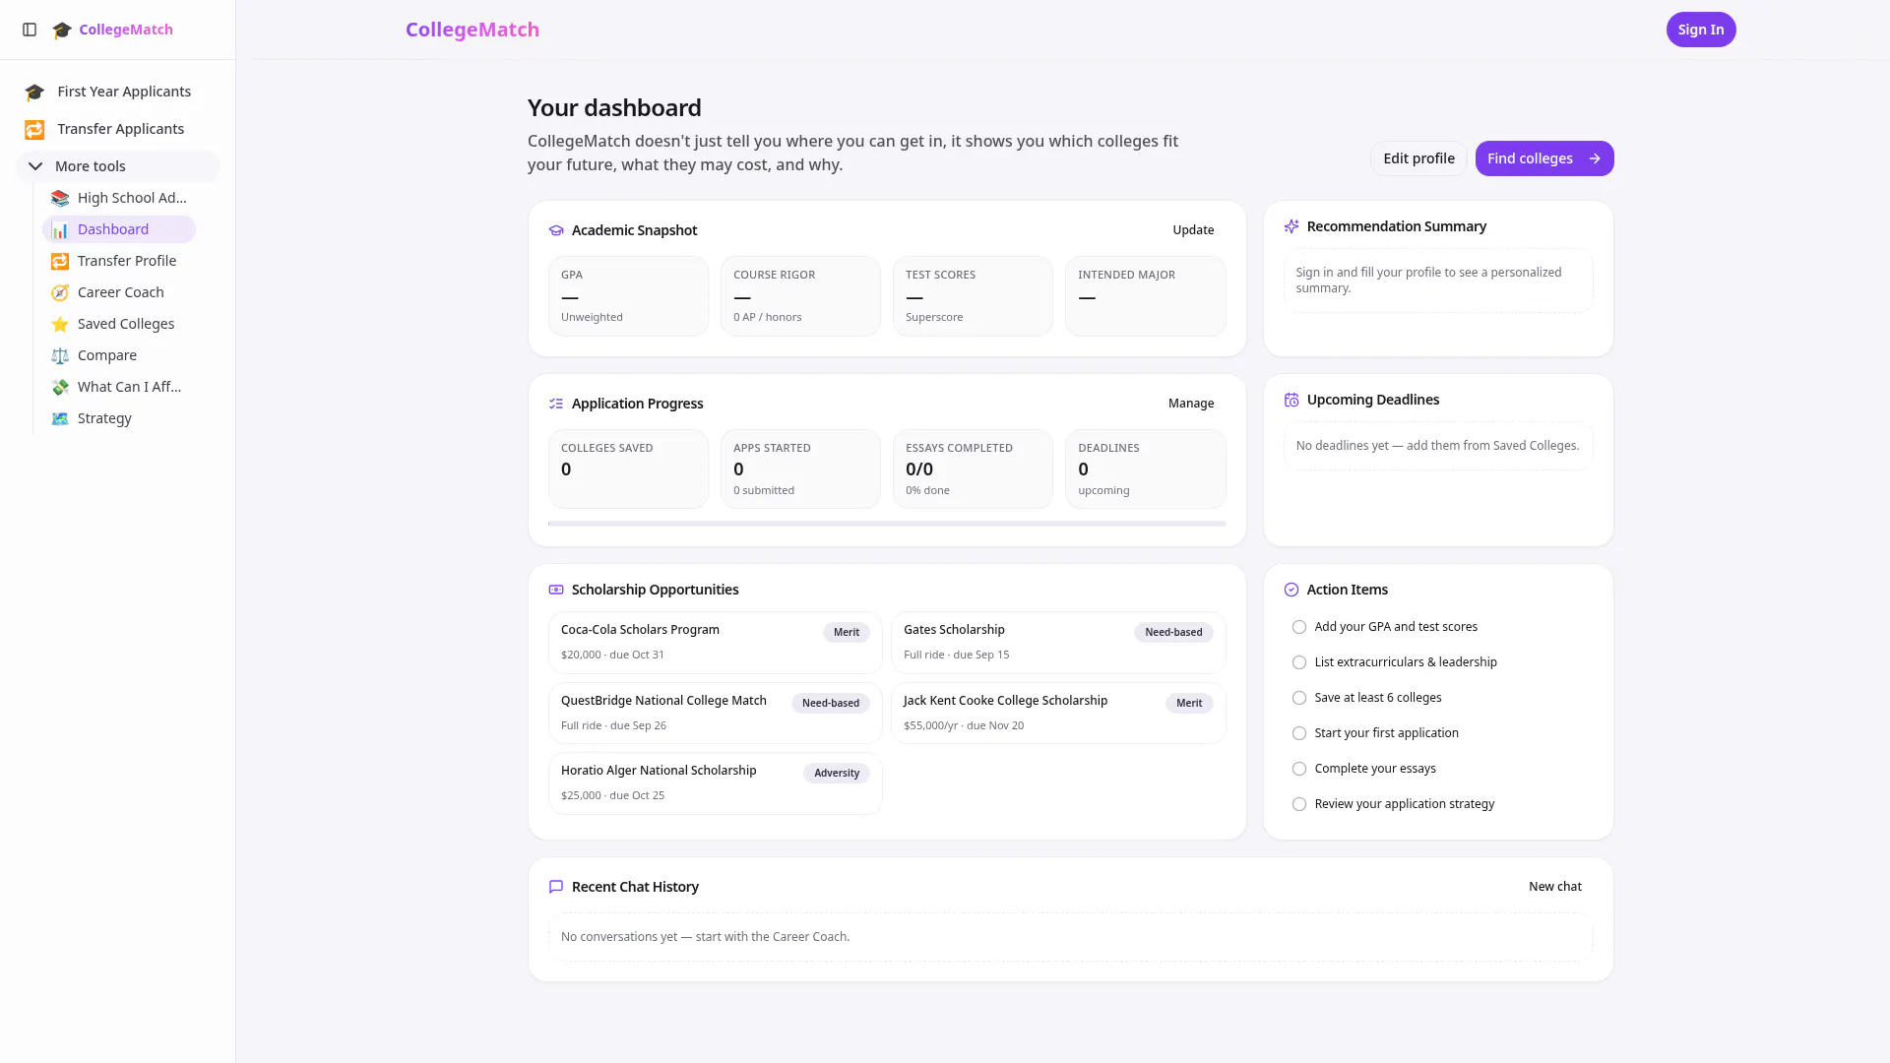Check off Add your GPA and test scores
The height and width of the screenshot is (1063, 1890).
pos(1299,627)
